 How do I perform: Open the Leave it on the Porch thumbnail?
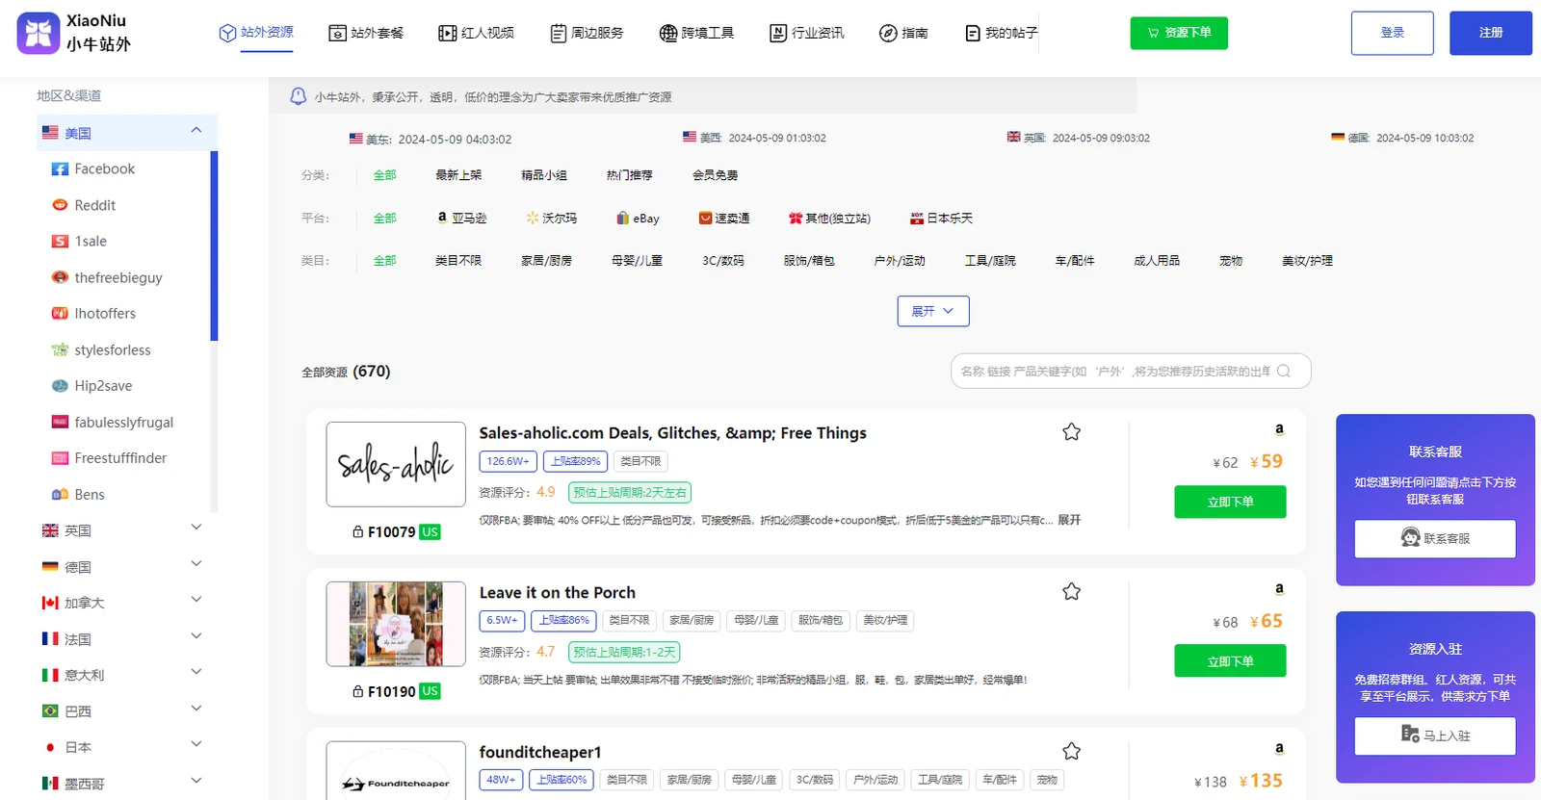click(396, 624)
